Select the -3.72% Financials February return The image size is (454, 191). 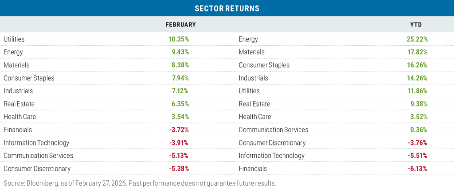tap(178, 130)
